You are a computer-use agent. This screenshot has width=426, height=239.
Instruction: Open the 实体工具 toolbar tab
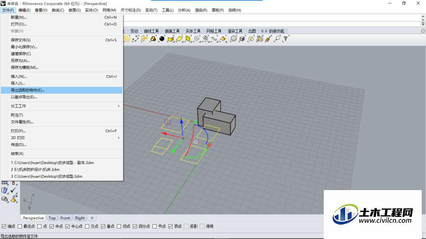coord(193,31)
